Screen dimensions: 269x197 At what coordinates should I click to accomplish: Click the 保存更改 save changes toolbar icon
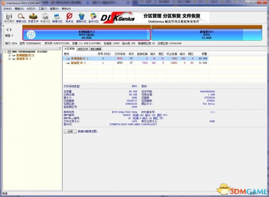point(9,18)
